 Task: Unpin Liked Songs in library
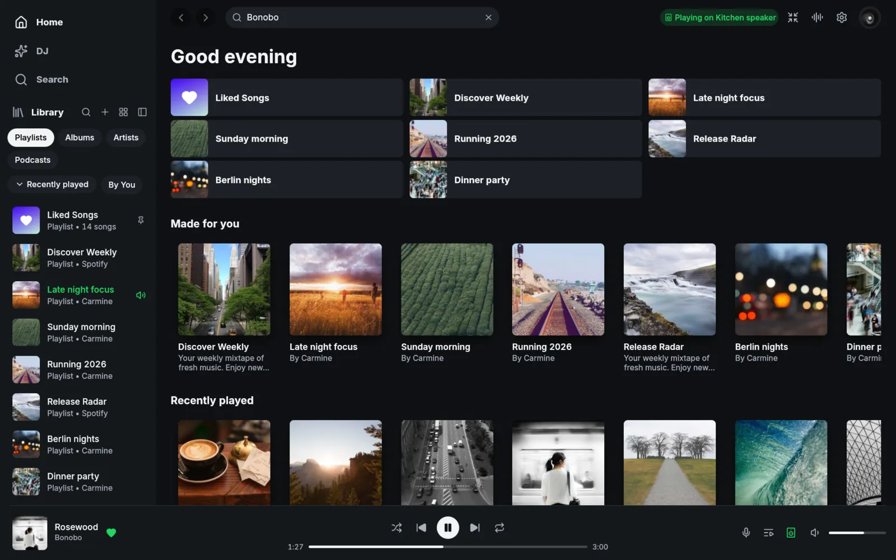click(x=141, y=220)
